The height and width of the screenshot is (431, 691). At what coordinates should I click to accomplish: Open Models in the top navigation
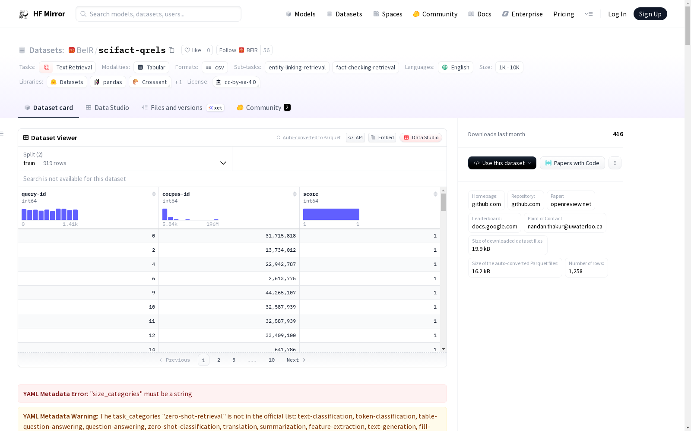[301, 14]
